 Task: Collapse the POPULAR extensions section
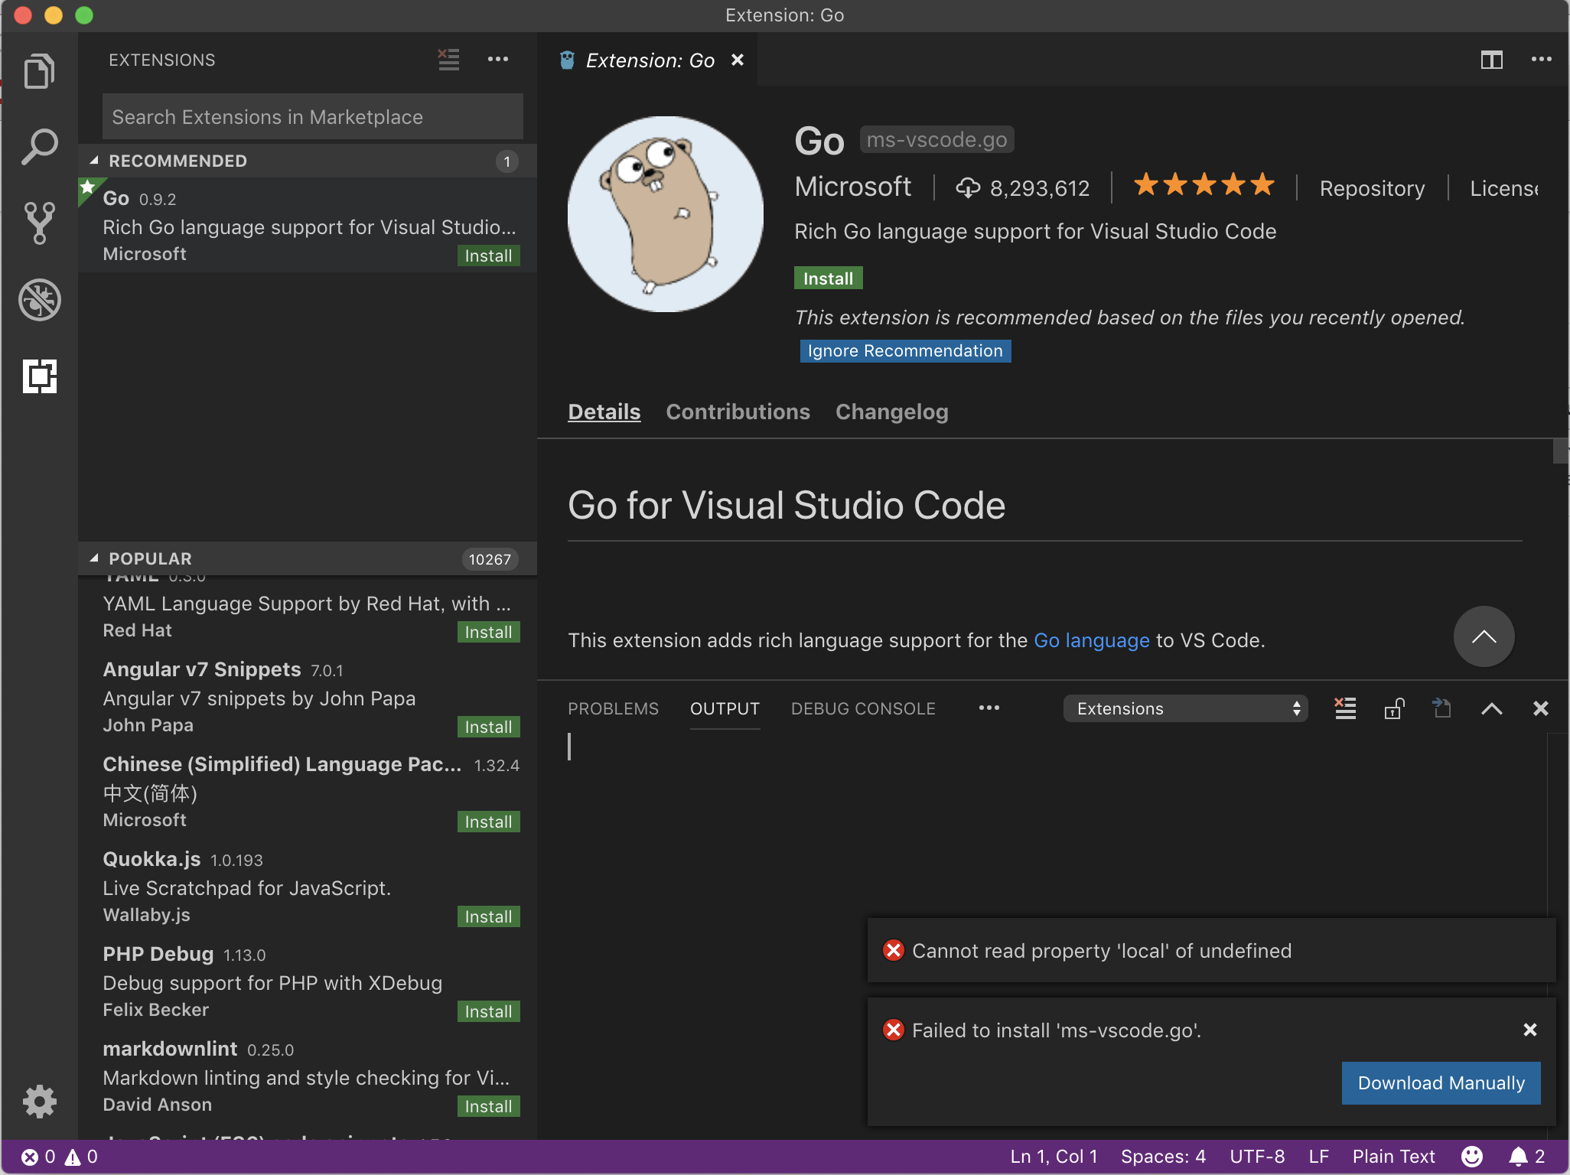point(150,558)
